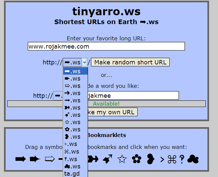Click the Bookmarklets heading text
218x177 pixels.
point(107,135)
